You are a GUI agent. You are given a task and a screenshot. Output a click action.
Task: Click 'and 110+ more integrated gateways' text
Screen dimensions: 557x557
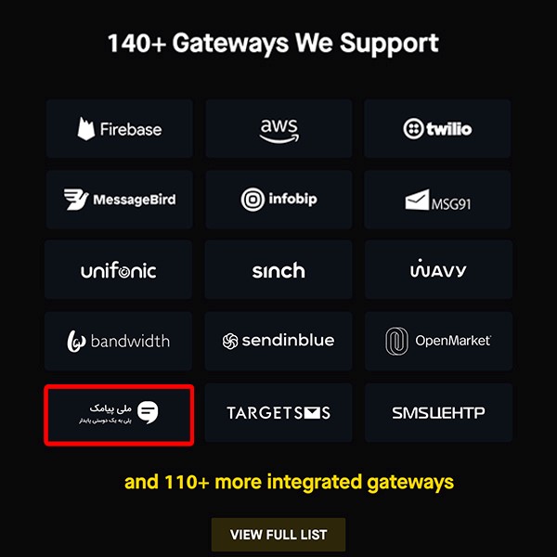[x=289, y=483]
